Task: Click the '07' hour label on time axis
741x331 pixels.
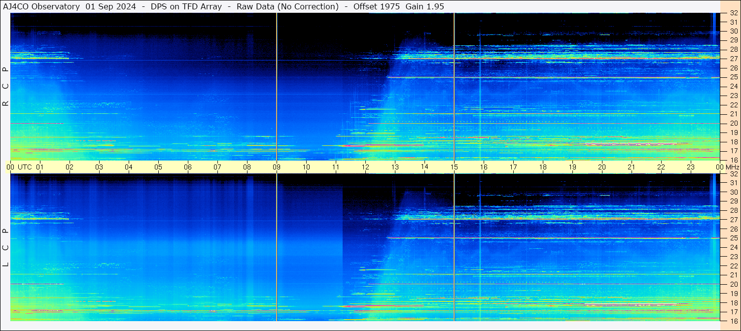Action: (217, 167)
